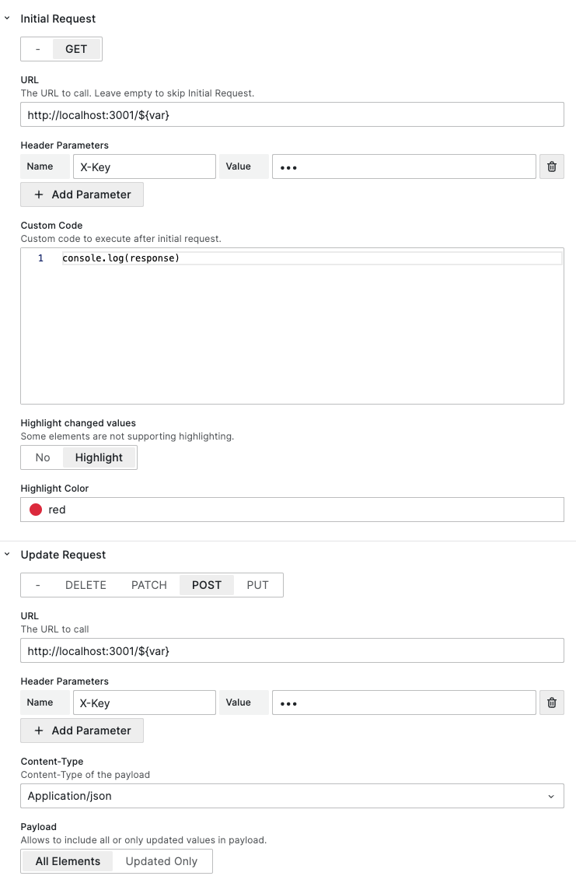The height and width of the screenshot is (883, 576).
Task: Delete the Initial Request X-Key header parameter
Action: tap(551, 166)
